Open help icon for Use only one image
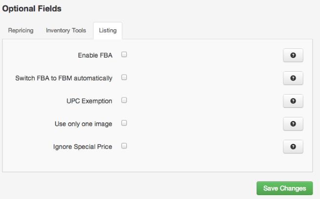The image size is (320, 199). (293, 124)
